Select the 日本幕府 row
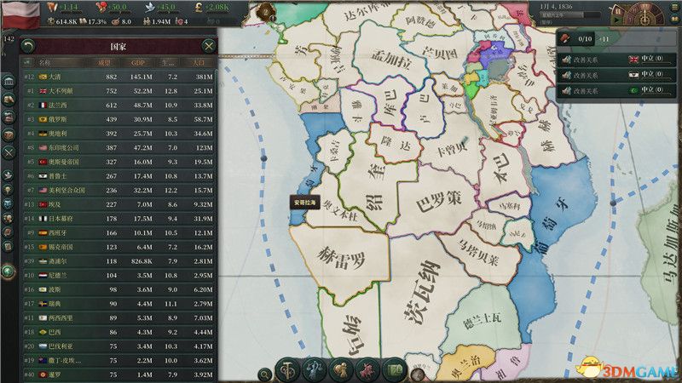 [x=118, y=219]
